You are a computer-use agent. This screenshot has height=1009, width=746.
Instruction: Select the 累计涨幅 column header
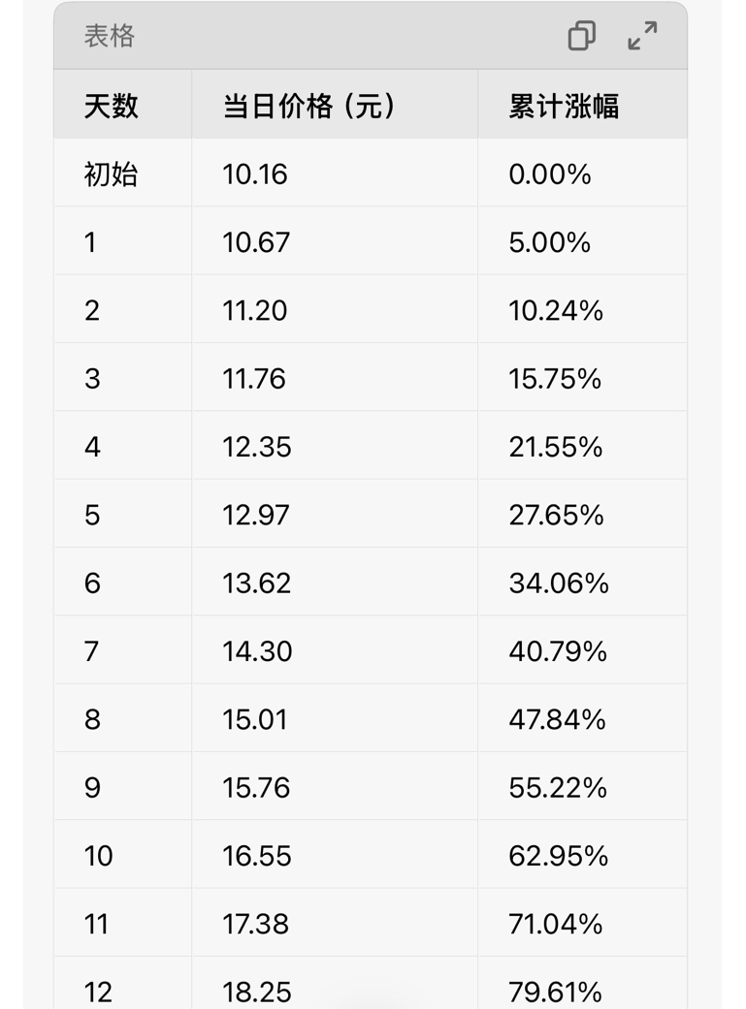coord(564,106)
